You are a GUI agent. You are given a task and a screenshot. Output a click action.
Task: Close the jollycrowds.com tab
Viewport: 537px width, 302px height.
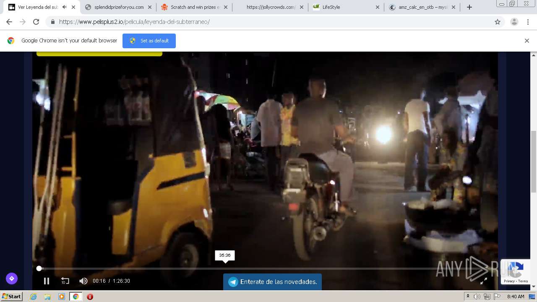302,7
